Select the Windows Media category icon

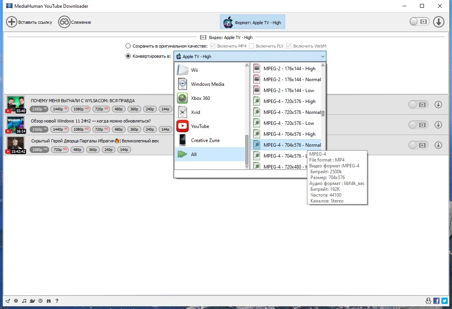(183, 84)
